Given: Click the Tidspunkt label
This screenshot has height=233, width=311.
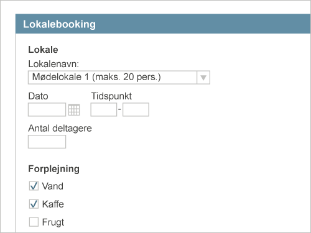Looking at the screenshot, I should (x=111, y=96).
